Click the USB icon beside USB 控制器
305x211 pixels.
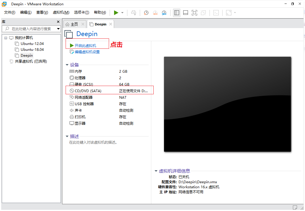pyautogui.click(x=72, y=104)
